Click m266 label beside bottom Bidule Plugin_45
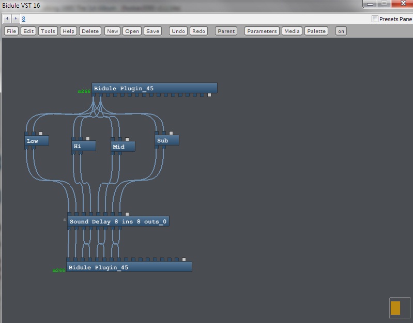 (59, 270)
